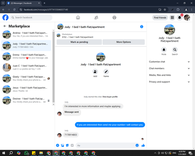This screenshot has height=156, width=195.
Task: Open WhatsApp from the taskbar
Action: [26, 153]
